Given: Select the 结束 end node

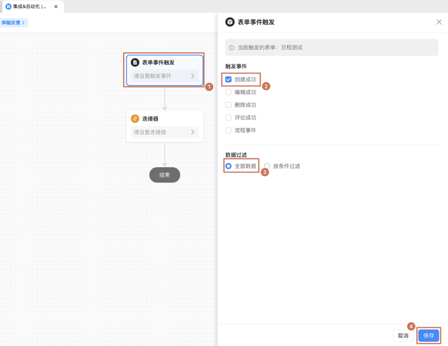Looking at the screenshot, I should [165, 175].
